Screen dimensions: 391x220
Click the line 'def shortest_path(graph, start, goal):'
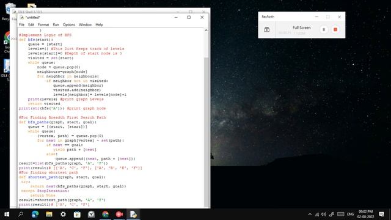pyautogui.click(x=62, y=177)
